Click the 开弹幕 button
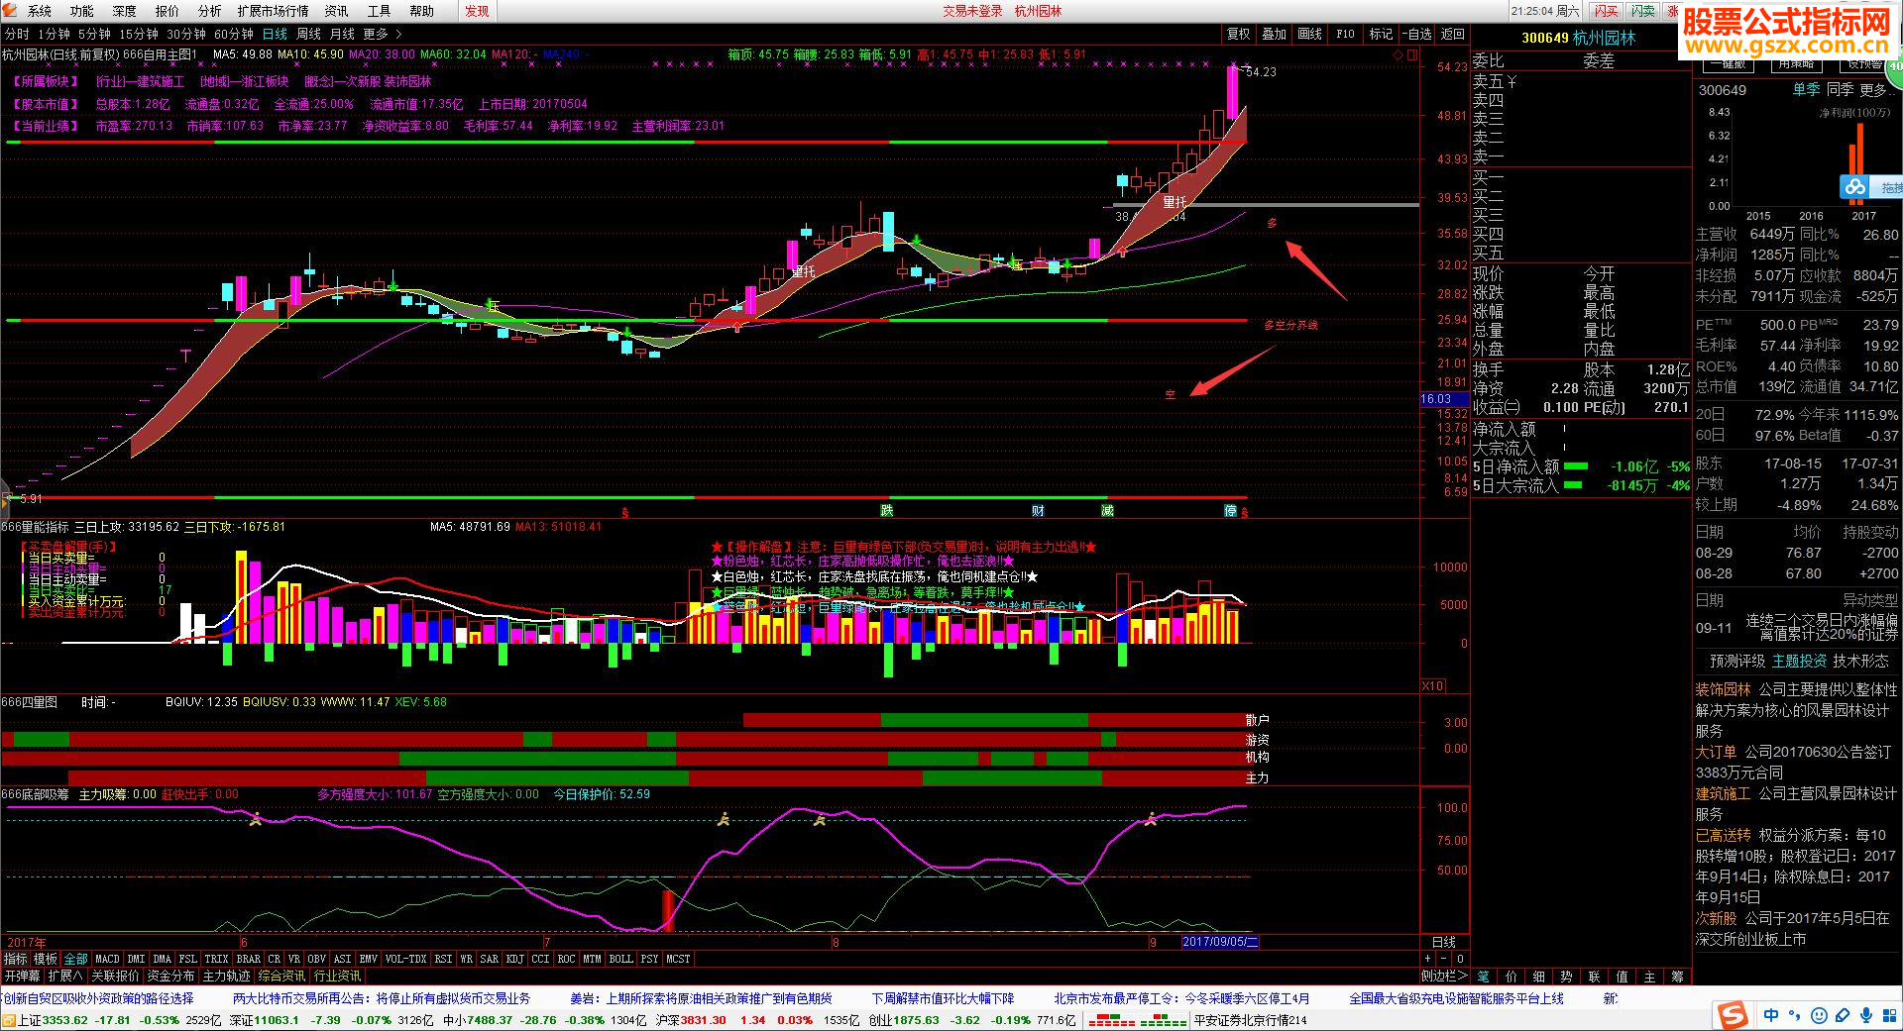Screen dimensions: 1903x1031 22,976
